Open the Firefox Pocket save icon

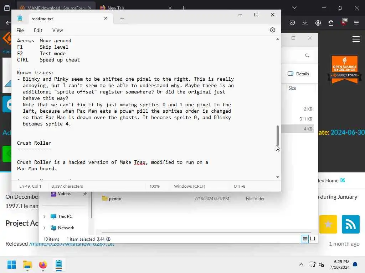click(292, 23)
